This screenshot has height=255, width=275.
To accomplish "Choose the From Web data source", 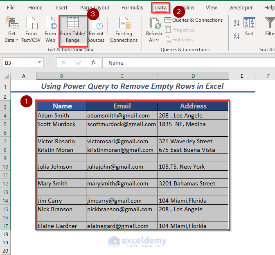I will 50,29.
